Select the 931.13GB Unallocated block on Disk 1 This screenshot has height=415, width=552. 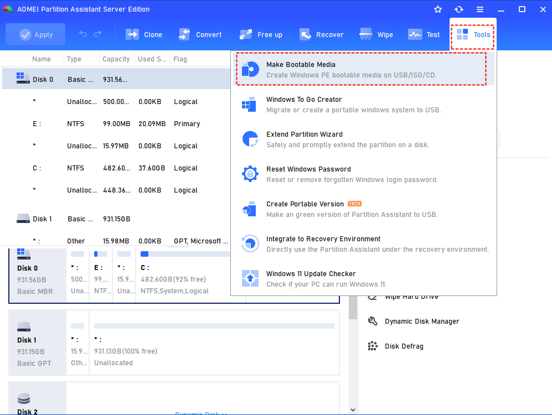click(214, 343)
